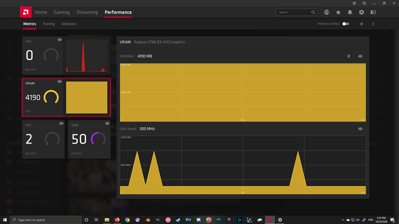Click the '300 MHz' clock speed value
The height and width of the screenshot is (224, 399).
(x=147, y=129)
